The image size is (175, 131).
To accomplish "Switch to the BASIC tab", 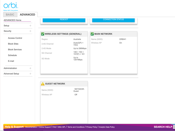I will click(x=10, y=14).
